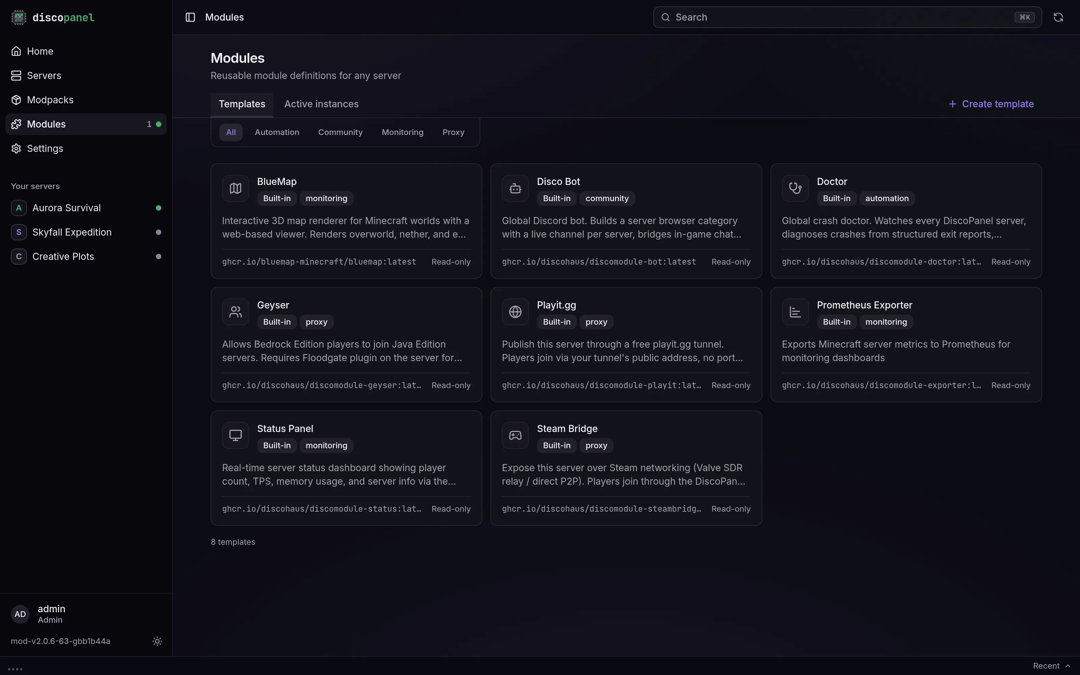
Task: Click the discopanel logo icon
Action: [19, 18]
